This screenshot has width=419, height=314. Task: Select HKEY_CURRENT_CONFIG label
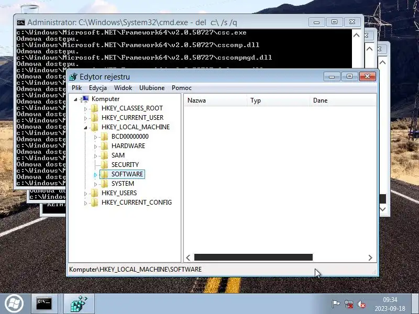pyautogui.click(x=137, y=203)
